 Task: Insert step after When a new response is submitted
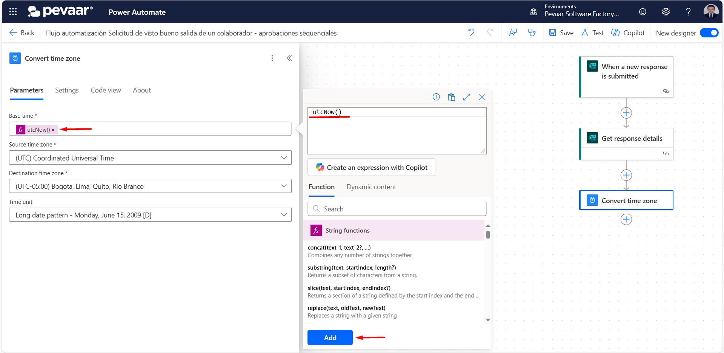pyautogui.click(x=626, y=113)
